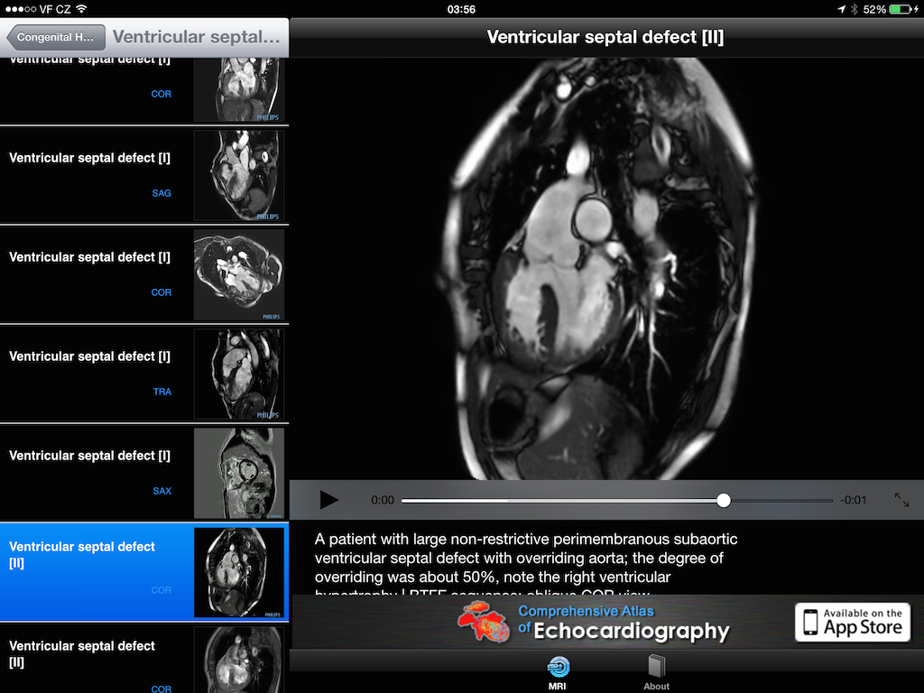Image resolution: width=924 pixels, height=693 pixels.
Task: Click the location arrow status icon
Action: pos(841,9)
